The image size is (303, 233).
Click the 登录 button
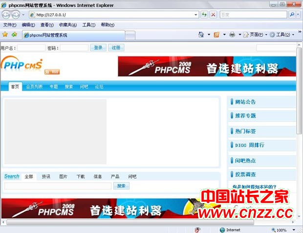click(98, 47)
